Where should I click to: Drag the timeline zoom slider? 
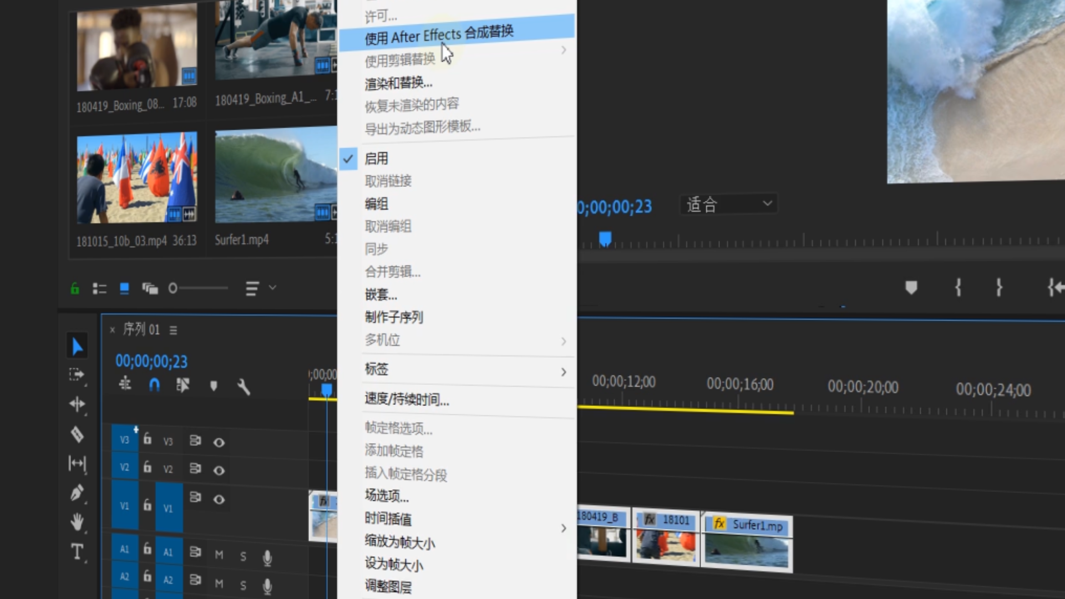[x=174, y=288]
